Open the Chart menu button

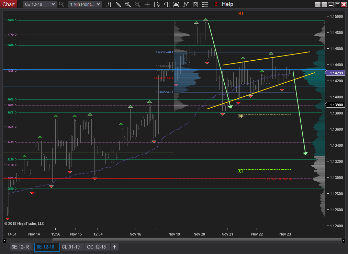tap(9, 4)
